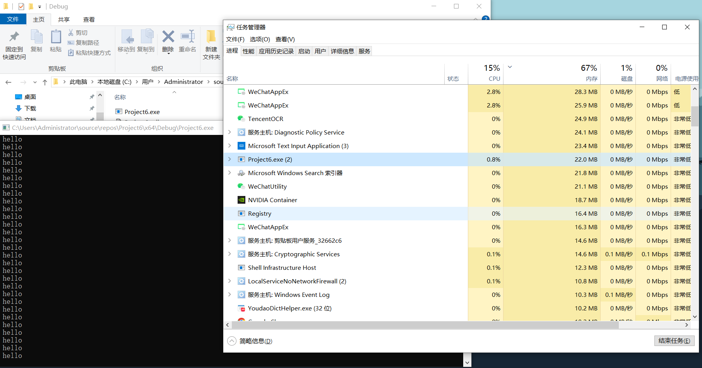Select the TencentOCR process icon
The width and height of the screenshot is (702, 368).
(x=241, y=119)
